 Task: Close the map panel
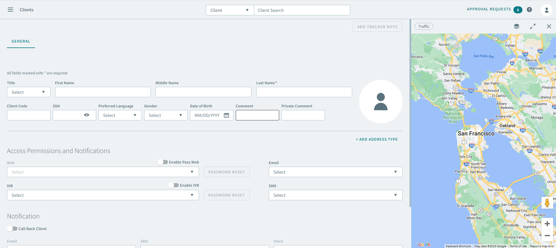[x=549, y=26]
